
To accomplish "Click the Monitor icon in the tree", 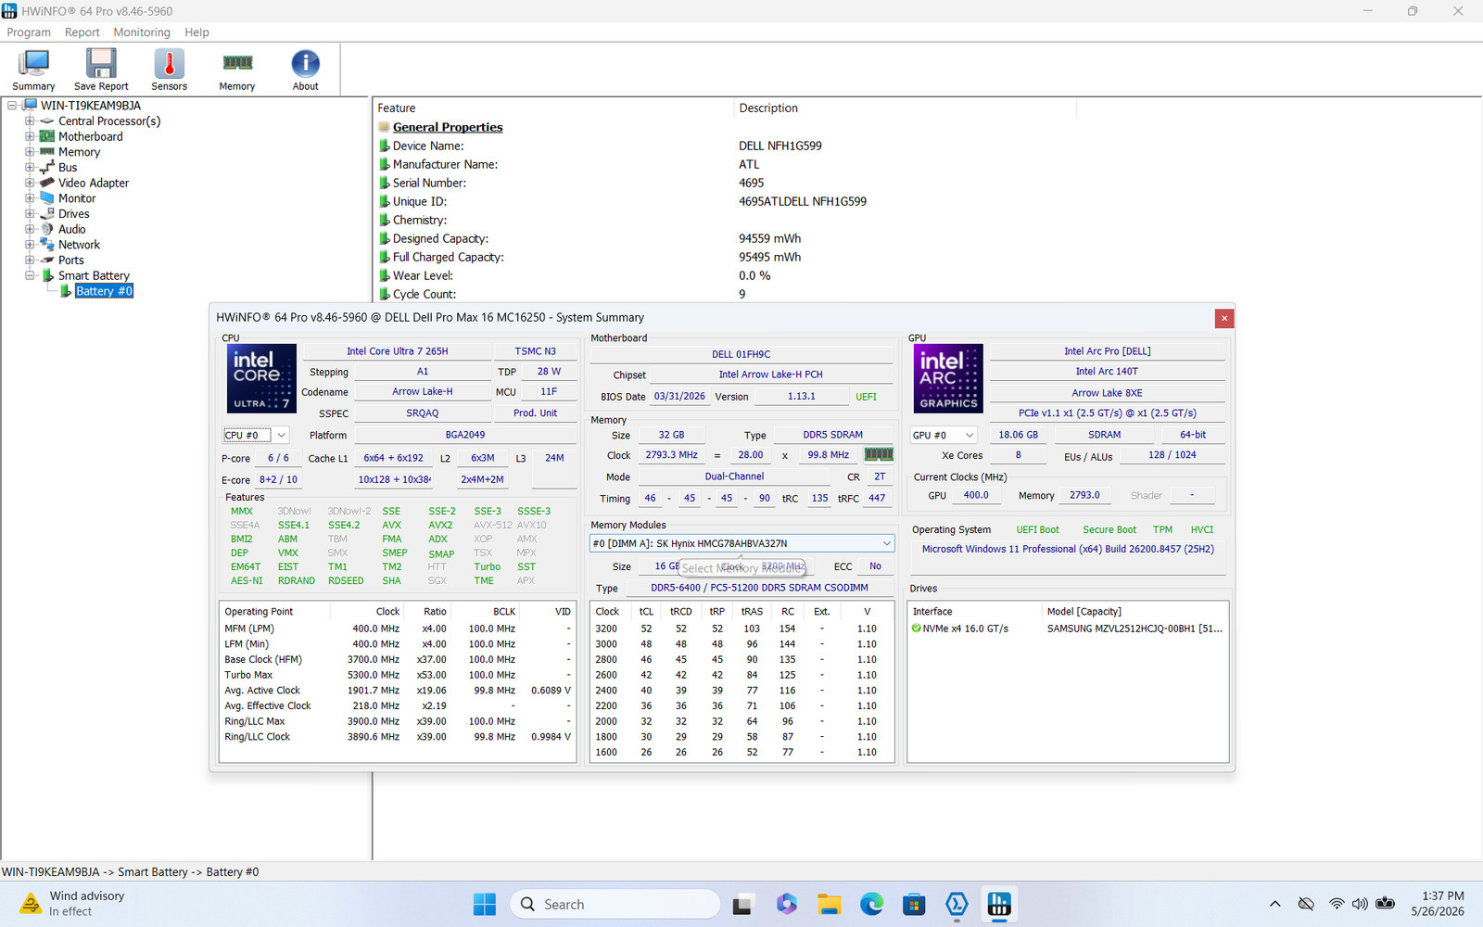I will click(x=47, y=198).
